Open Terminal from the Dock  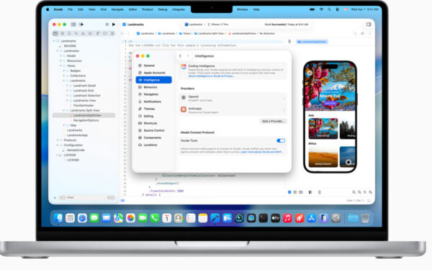263,218
